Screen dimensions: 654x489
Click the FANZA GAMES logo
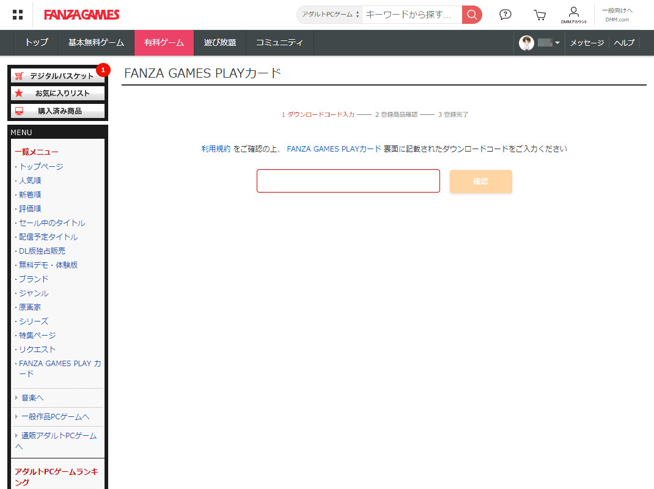[x=81, y=15]
